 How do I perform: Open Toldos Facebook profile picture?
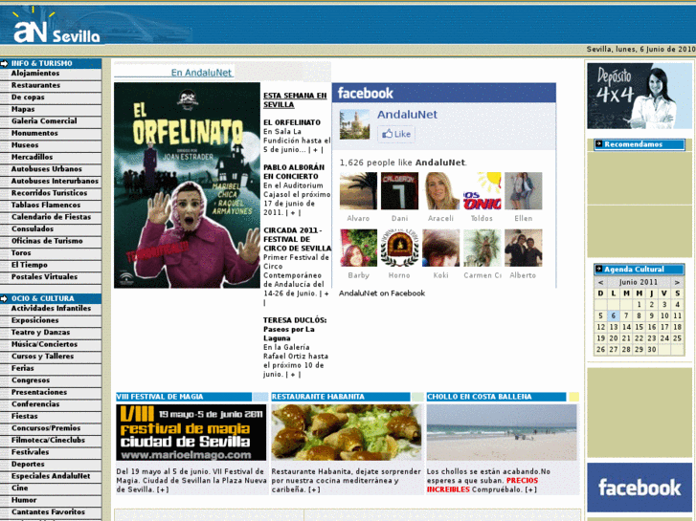[x=483, y=190]
